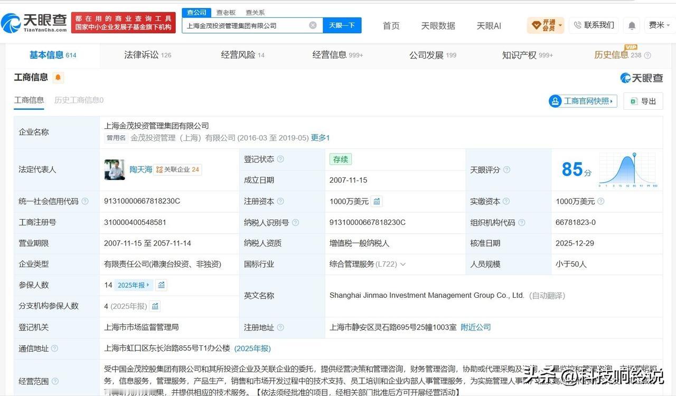Click the 工商信息 alert bell icon
Screen dimensions: 676x396
click(x=58, y=78)
